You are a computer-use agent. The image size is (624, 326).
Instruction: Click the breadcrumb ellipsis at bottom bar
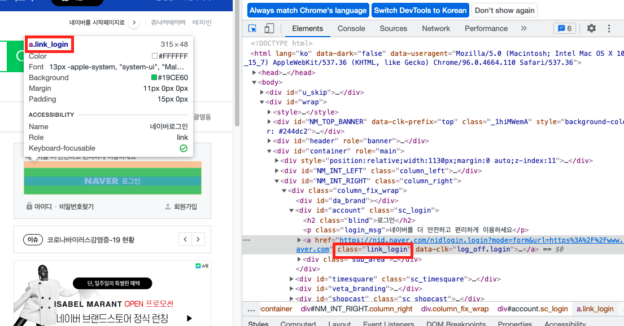tap(251, 309)
